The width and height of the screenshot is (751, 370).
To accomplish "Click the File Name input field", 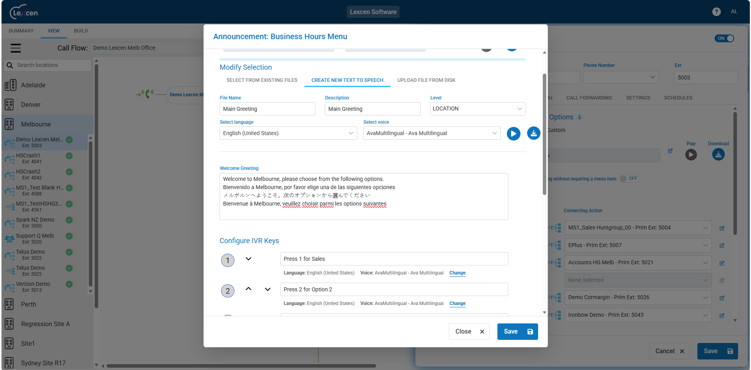I will (x=267, y=109).
